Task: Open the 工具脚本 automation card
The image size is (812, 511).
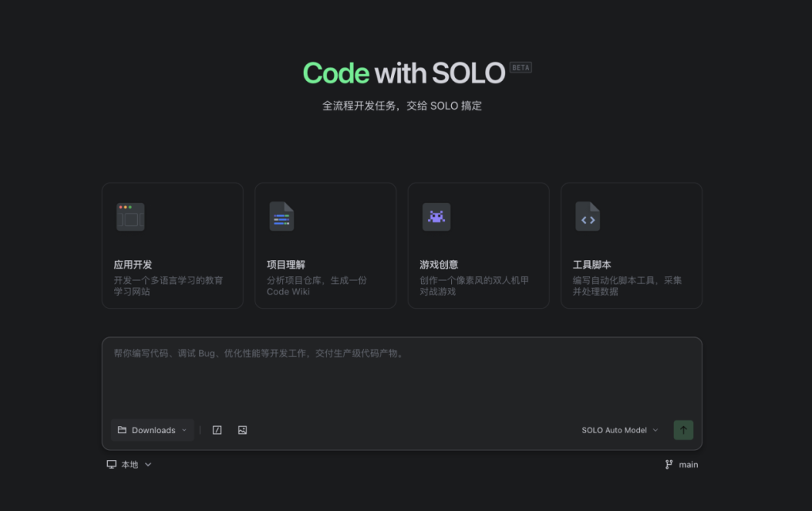Action: tap(631, 244)
